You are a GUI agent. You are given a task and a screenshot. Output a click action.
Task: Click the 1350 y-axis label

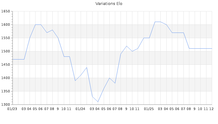tap(5, 91)
